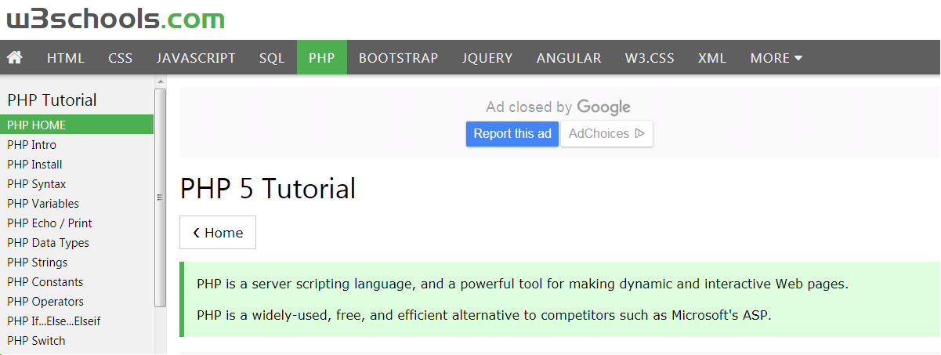Open the JAVASCRIPT tutorial tab
941x355 pixels.
coord(196,57)
